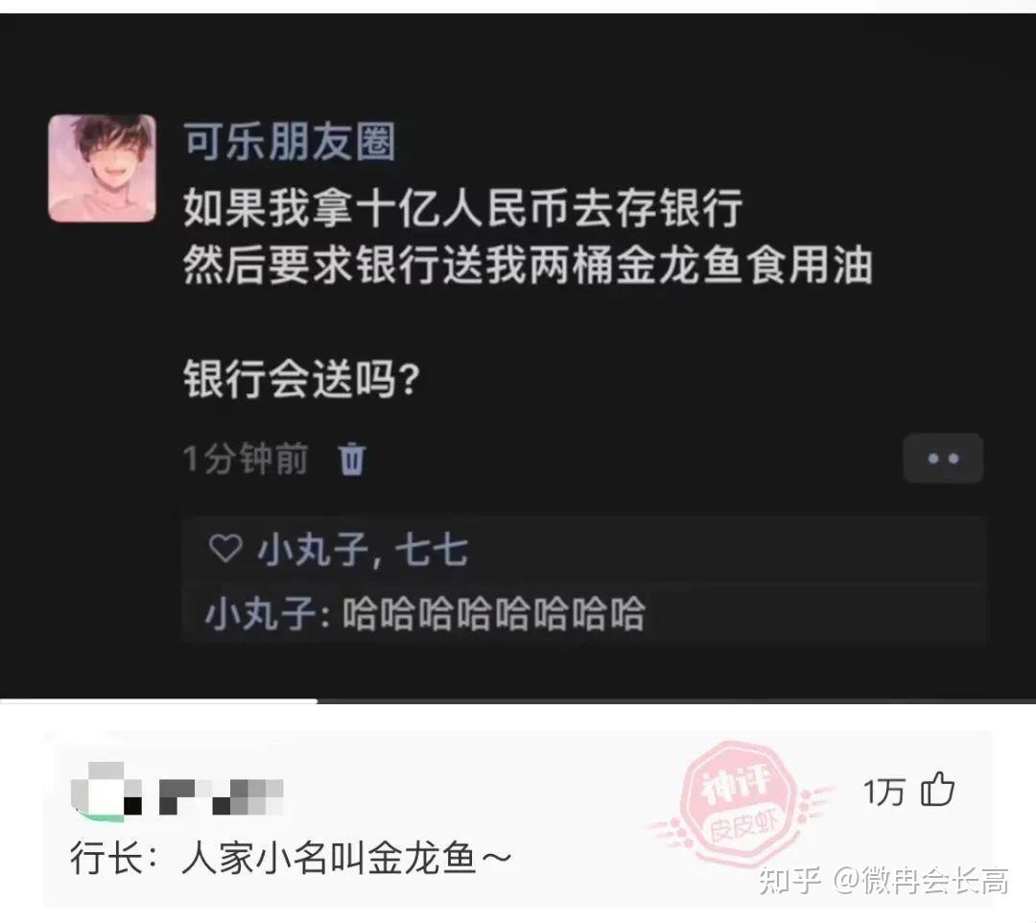
Task: Tap the heart icon in likes row
Action: (225, 549)
